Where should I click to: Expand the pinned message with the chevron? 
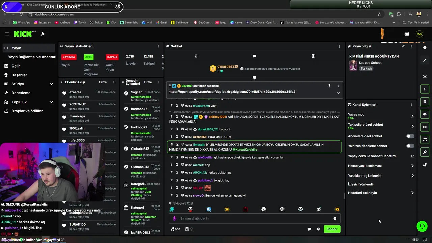(338, 93)
